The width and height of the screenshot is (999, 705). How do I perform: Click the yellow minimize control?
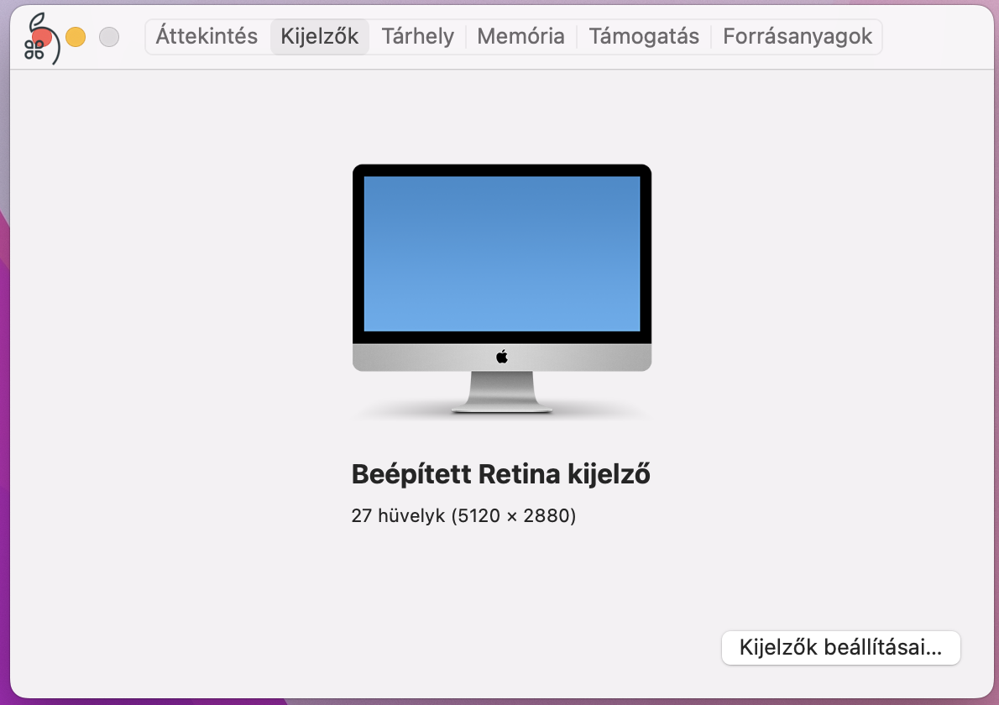pyautogui.click(x=76, y=38)
